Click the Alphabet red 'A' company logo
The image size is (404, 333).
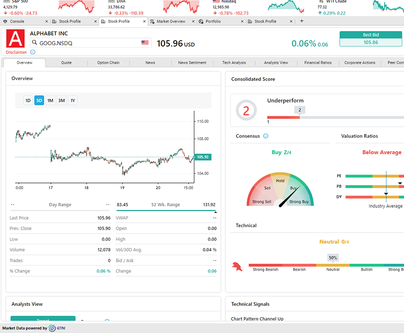pyautogui.click(x=16, y=38)
